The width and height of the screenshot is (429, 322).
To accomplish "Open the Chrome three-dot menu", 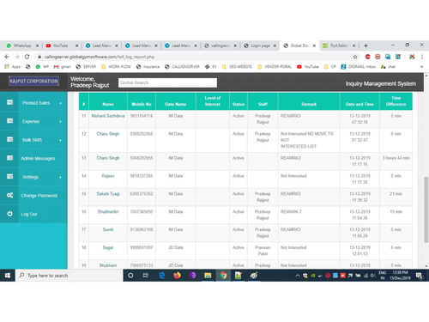I will [422, 57].
